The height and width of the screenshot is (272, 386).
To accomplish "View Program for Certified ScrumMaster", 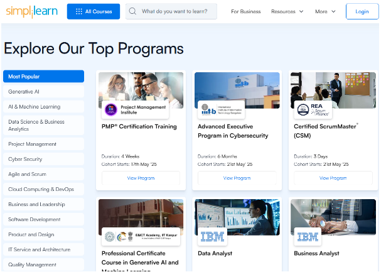I will (x=333, y=178).
